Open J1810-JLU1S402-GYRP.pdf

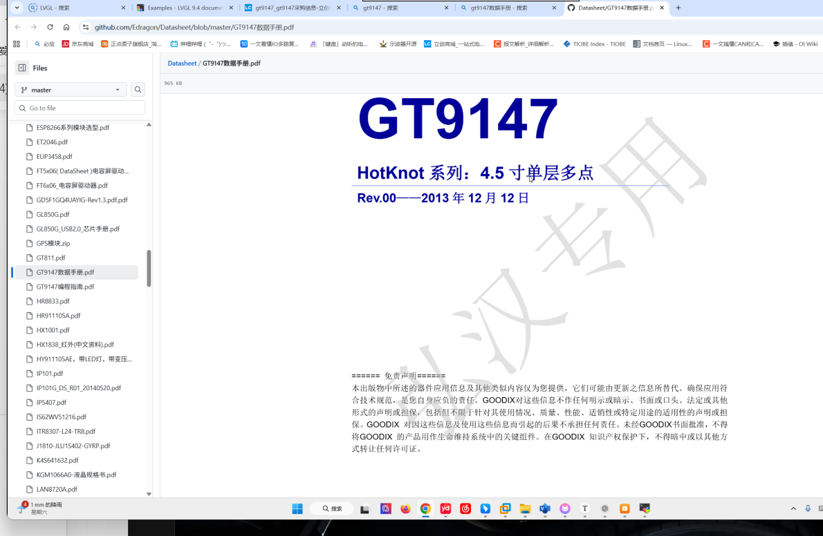[x=73, y=446]
